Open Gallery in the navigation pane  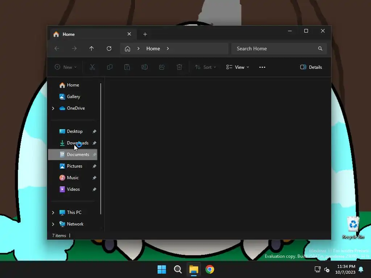click(73, 96)
